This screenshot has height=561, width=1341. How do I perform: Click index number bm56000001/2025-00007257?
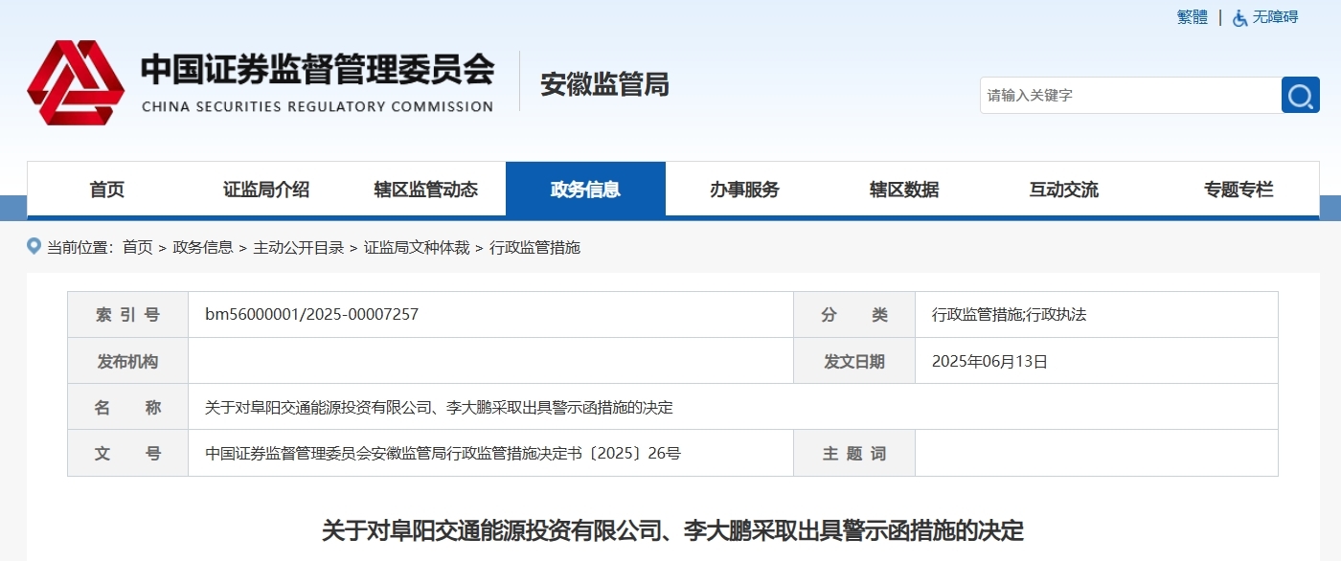(x=311, y=314)
